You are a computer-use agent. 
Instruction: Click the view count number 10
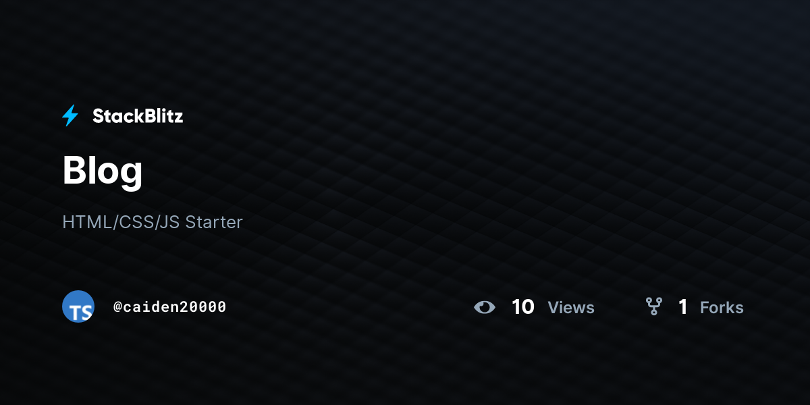523,307
